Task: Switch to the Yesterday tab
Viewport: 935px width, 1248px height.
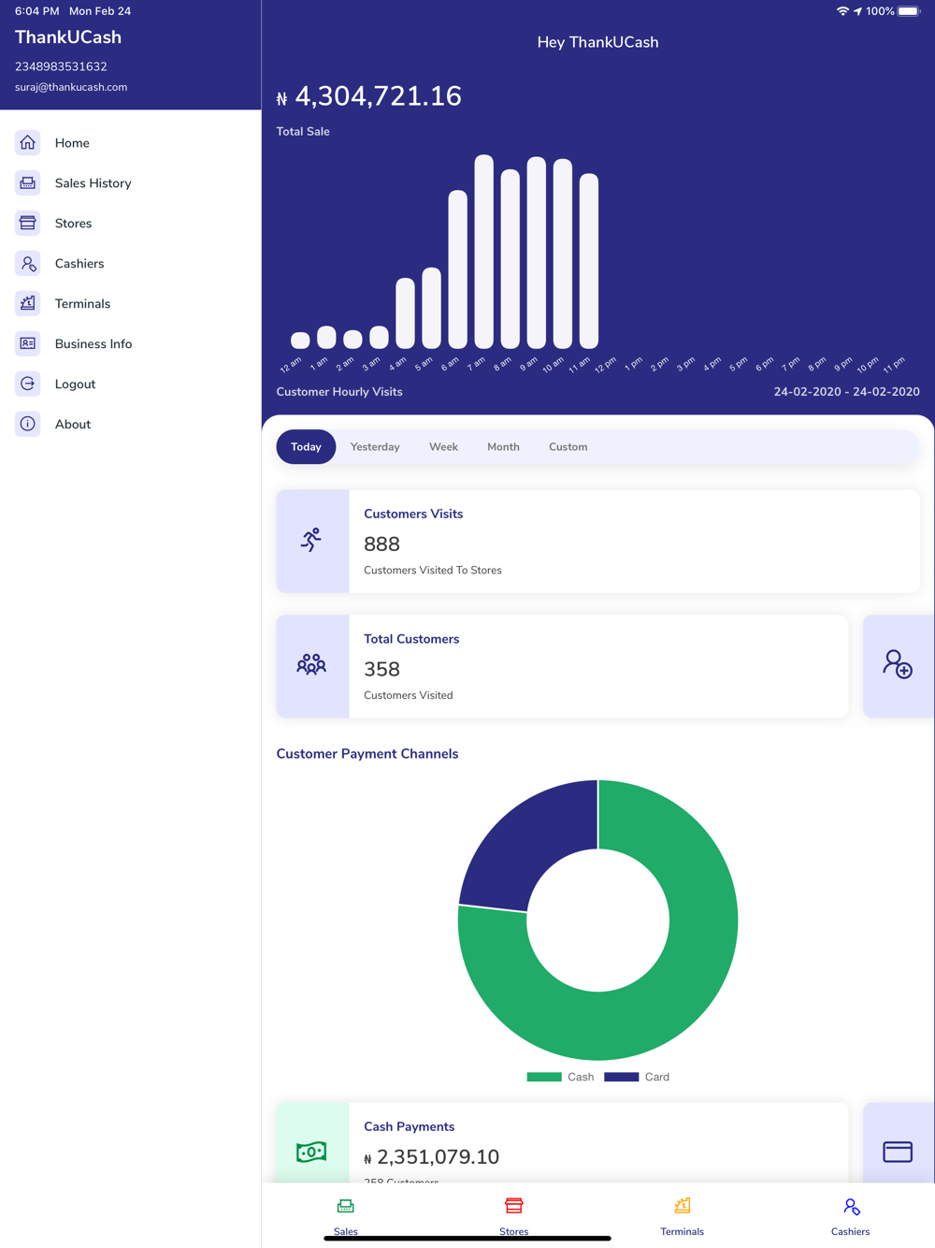Action: (x=375, y=447)
